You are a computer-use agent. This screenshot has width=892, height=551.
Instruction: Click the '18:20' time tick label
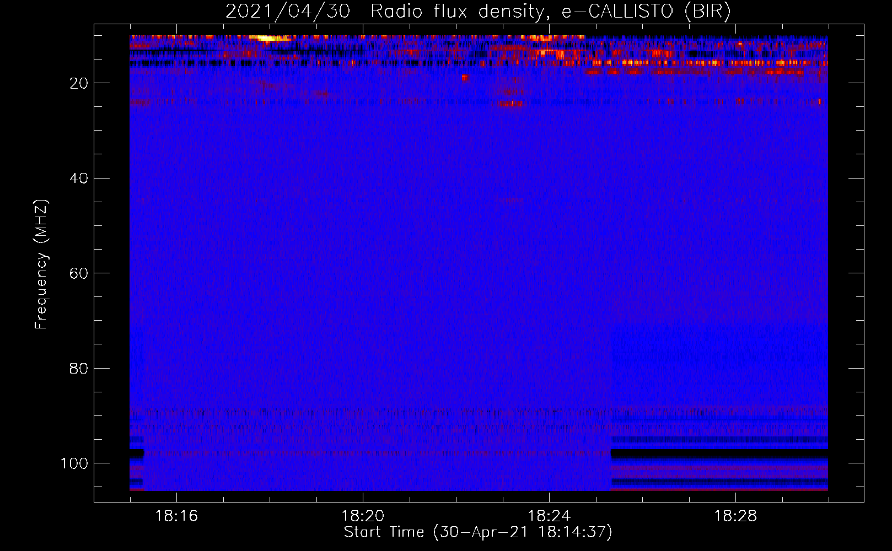click(363, 516)
